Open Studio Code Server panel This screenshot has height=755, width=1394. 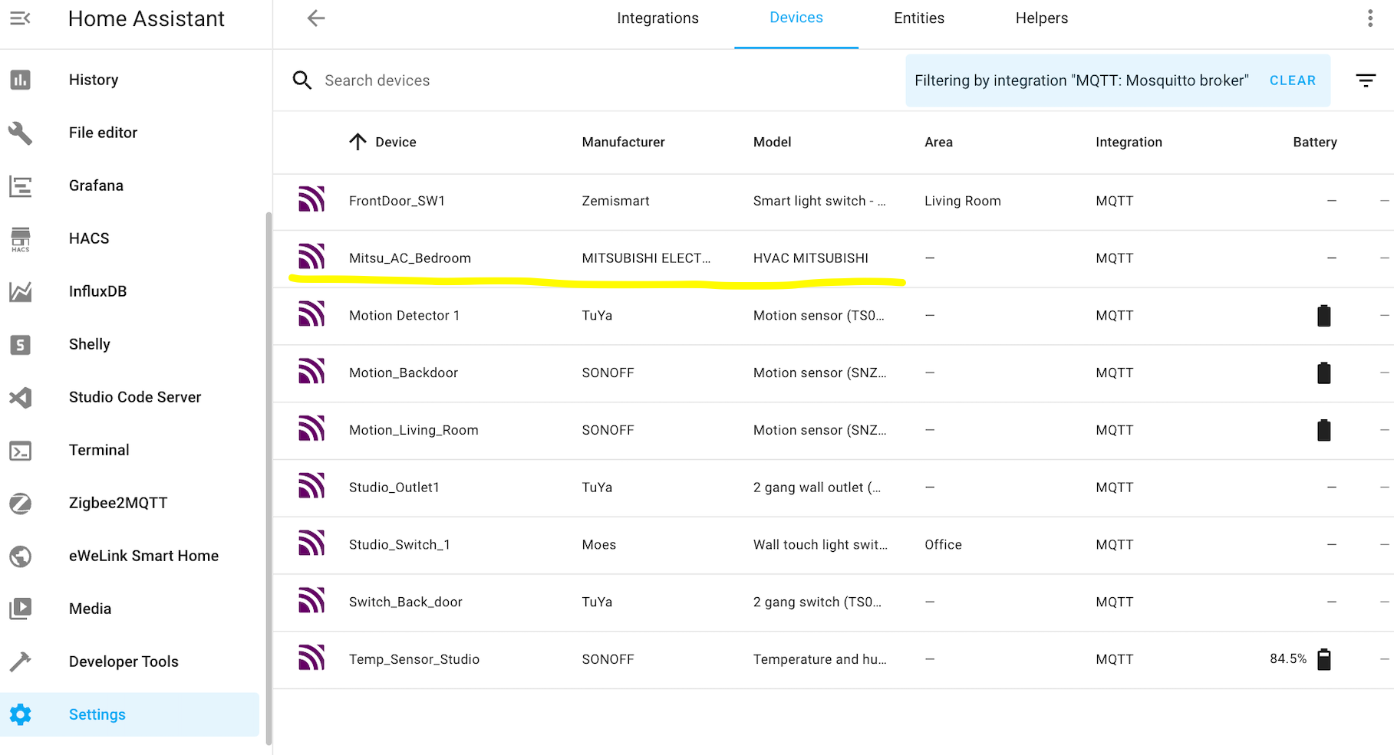click(x=134, y=397)
